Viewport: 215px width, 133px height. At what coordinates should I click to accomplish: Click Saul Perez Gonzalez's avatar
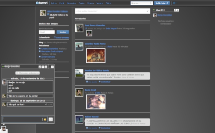click(x=79, y=28)
